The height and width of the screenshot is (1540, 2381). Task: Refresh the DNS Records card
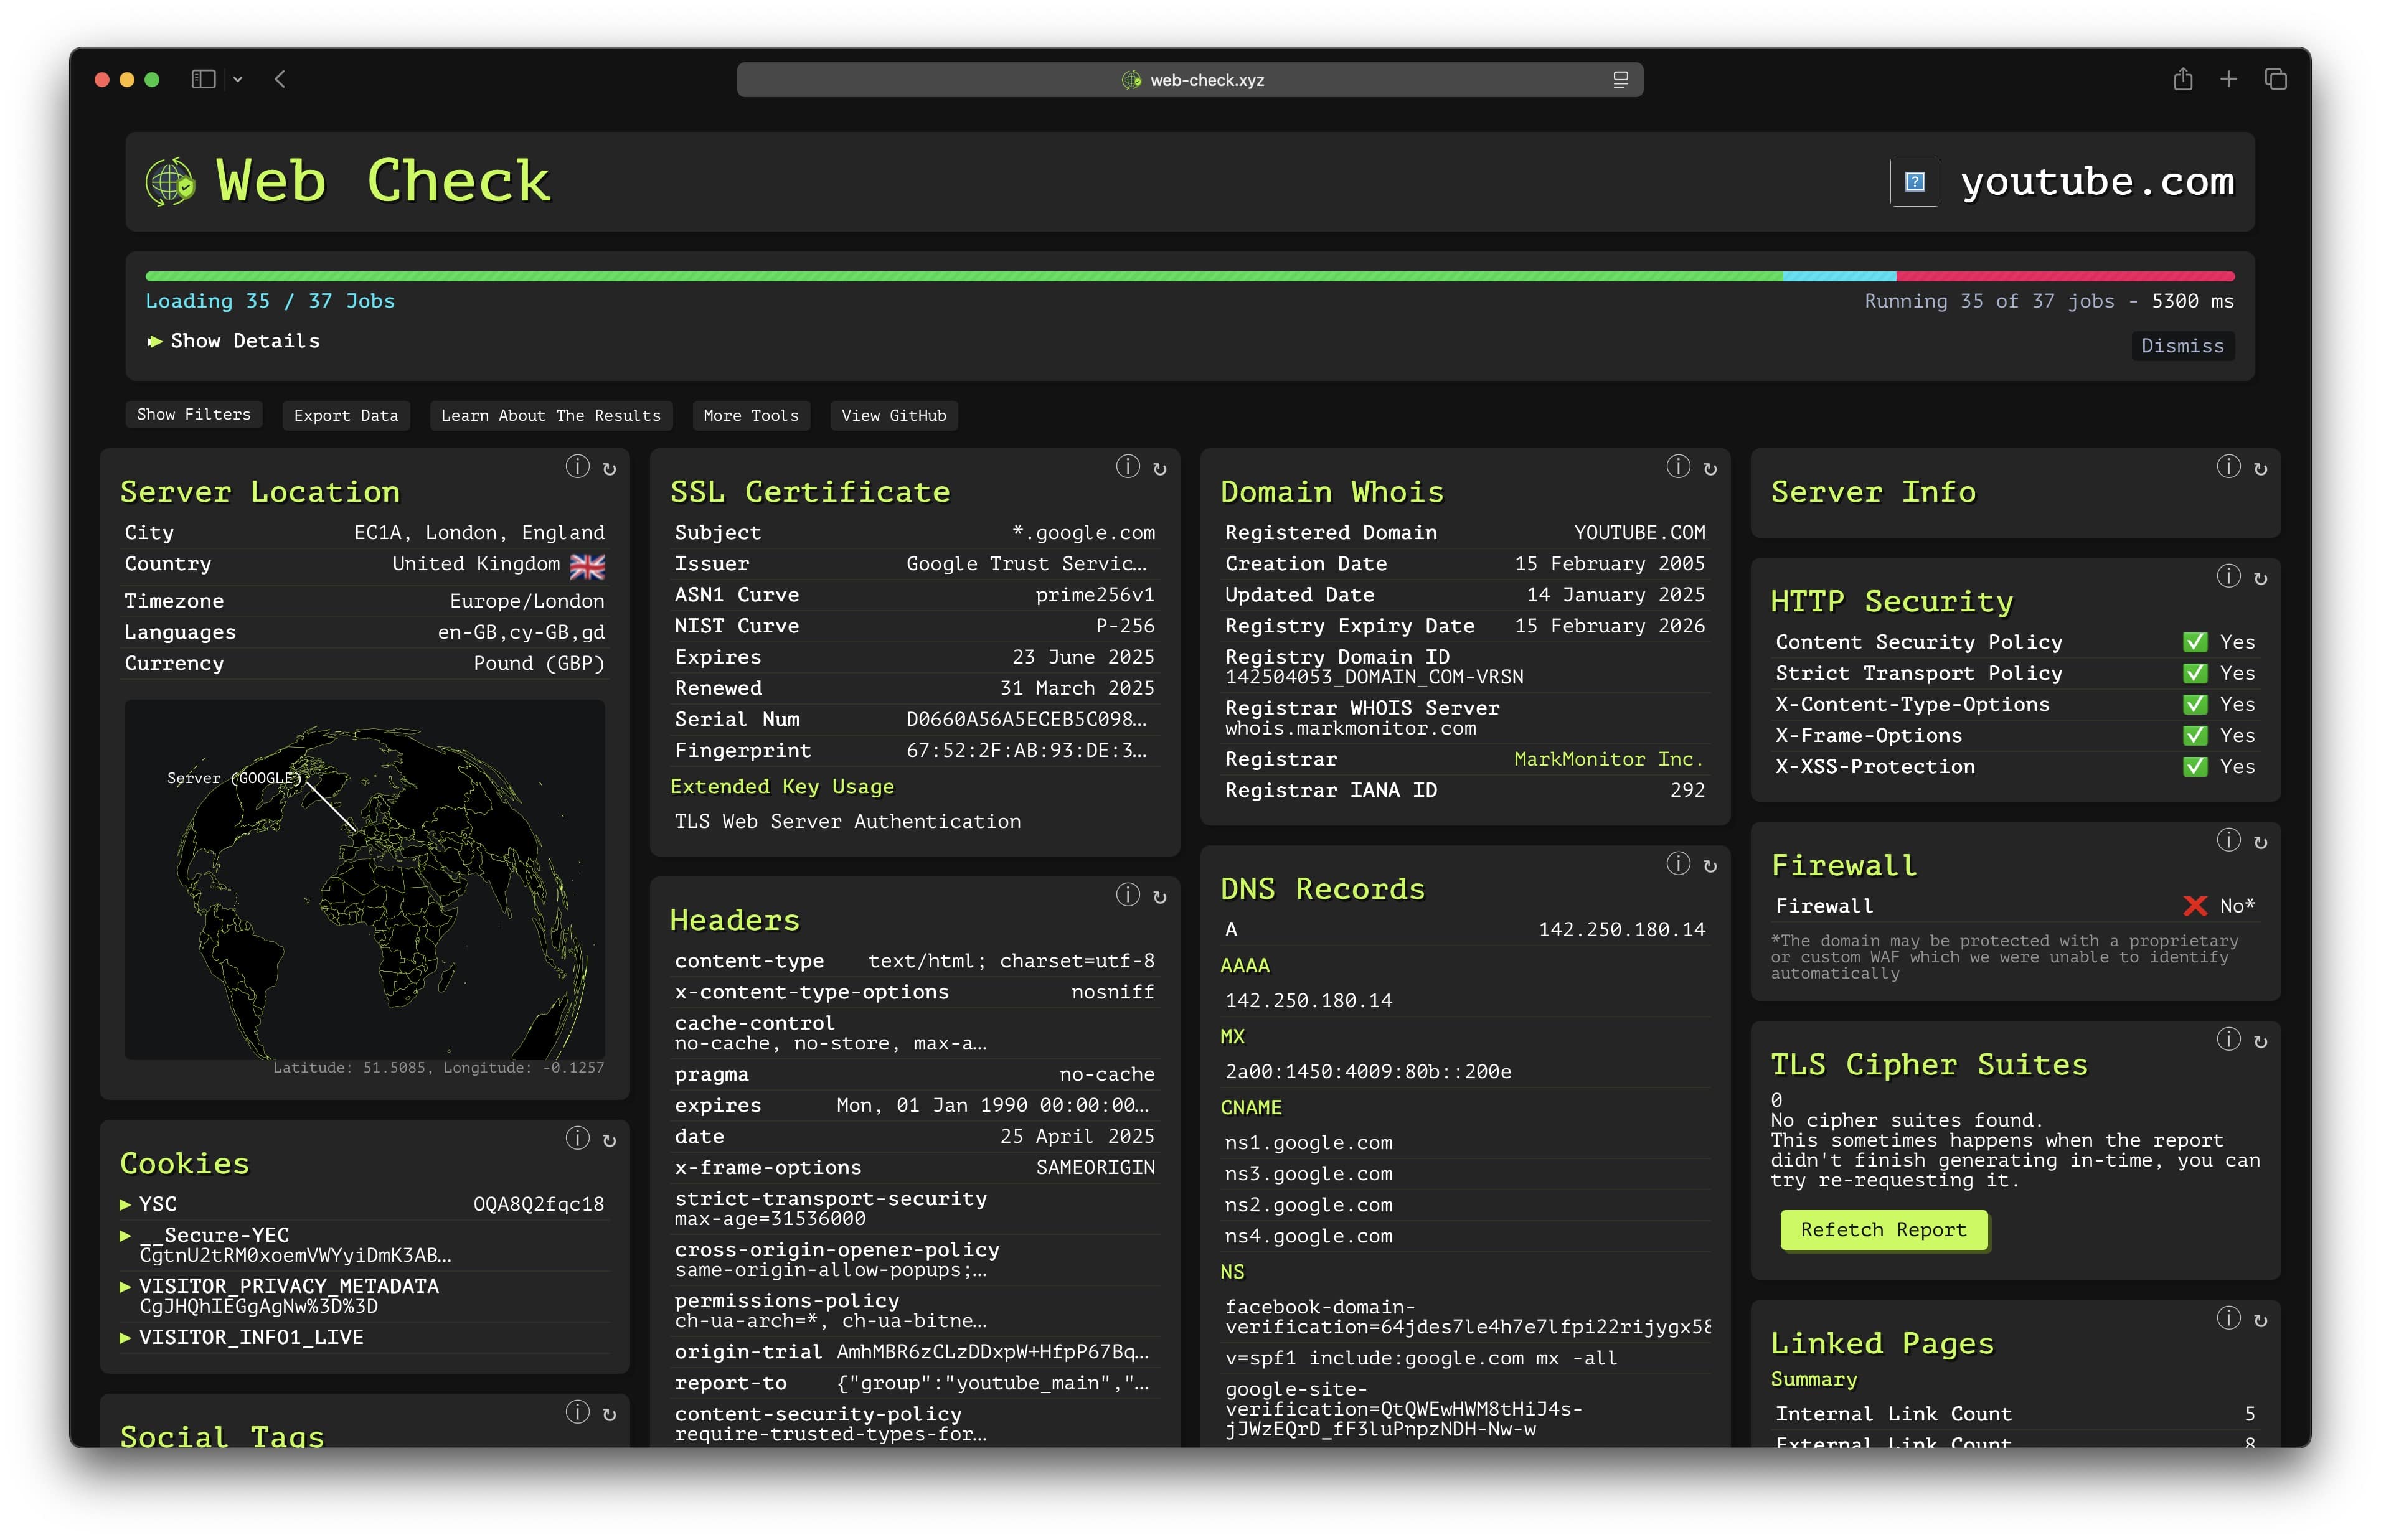pyautogui.click(x=1710, y=866)
